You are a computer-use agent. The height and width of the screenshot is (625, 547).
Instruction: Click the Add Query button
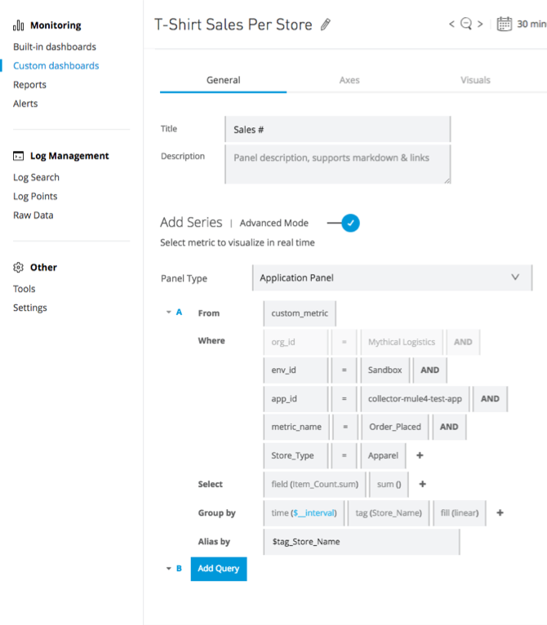pyautogui.click(x=219, y=569)
